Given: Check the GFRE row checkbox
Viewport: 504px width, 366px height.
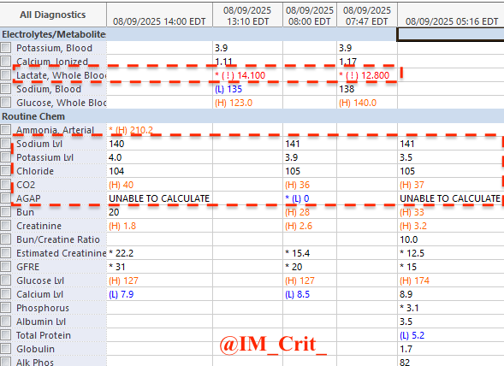Looking at the screenshot, I should point(5,267).
